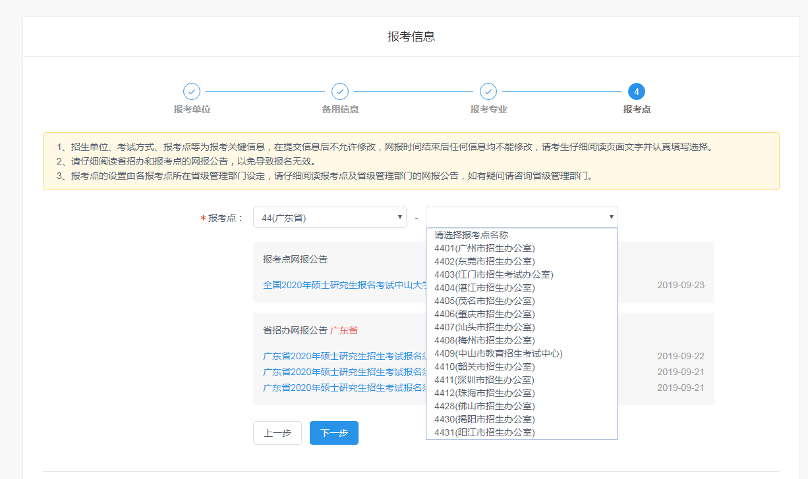808x479 pixels.
Task: Open the exam site name dropdown arrow
Action: [611, 216]
